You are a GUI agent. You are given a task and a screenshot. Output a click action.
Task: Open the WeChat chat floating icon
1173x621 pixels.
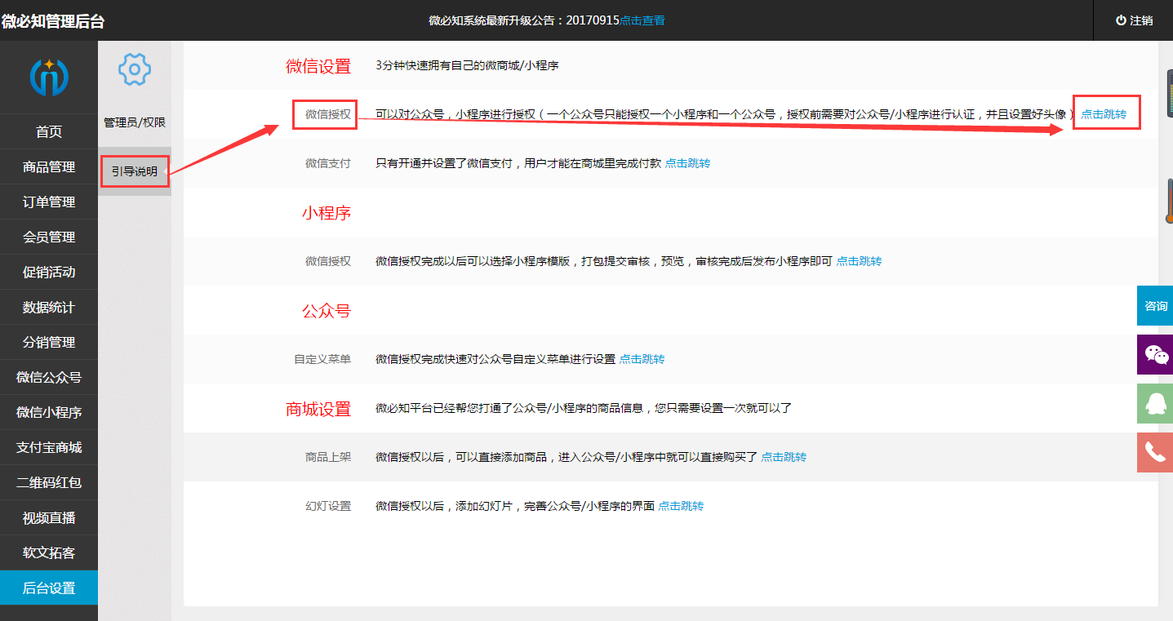pyautogui.click(x=1155, y=354)
